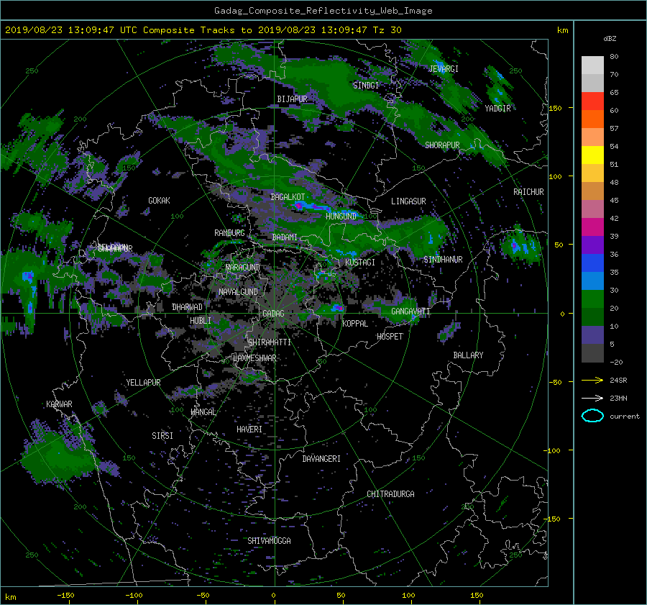Select the gray 80 dBZ color swatch
The width and height of the screenshot is (647, 605).
point(592,65)
